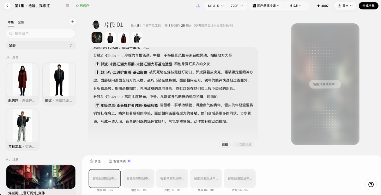Click the 合成全集 button
This screenshot has height=195, width=381.
point(368,6)
